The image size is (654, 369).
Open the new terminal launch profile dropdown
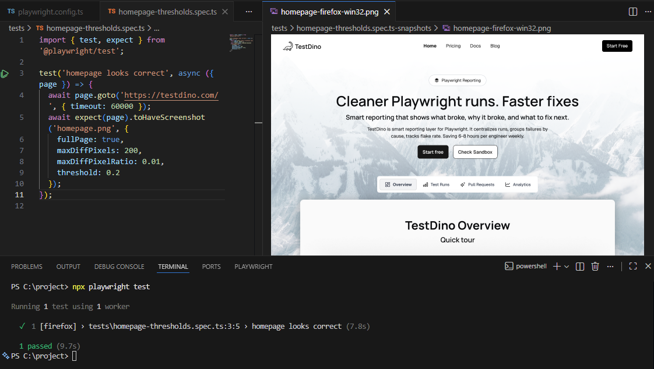tap(567, 267)
